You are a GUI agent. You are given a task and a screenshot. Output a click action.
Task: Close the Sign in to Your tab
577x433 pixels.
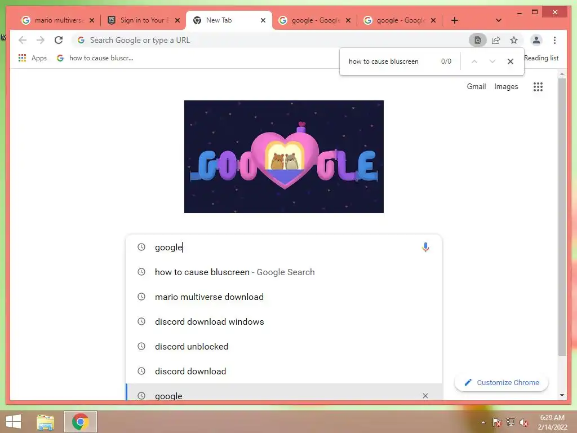177,20
